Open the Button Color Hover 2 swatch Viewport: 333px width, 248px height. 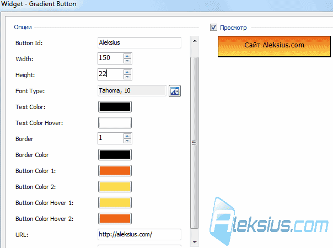115,218
